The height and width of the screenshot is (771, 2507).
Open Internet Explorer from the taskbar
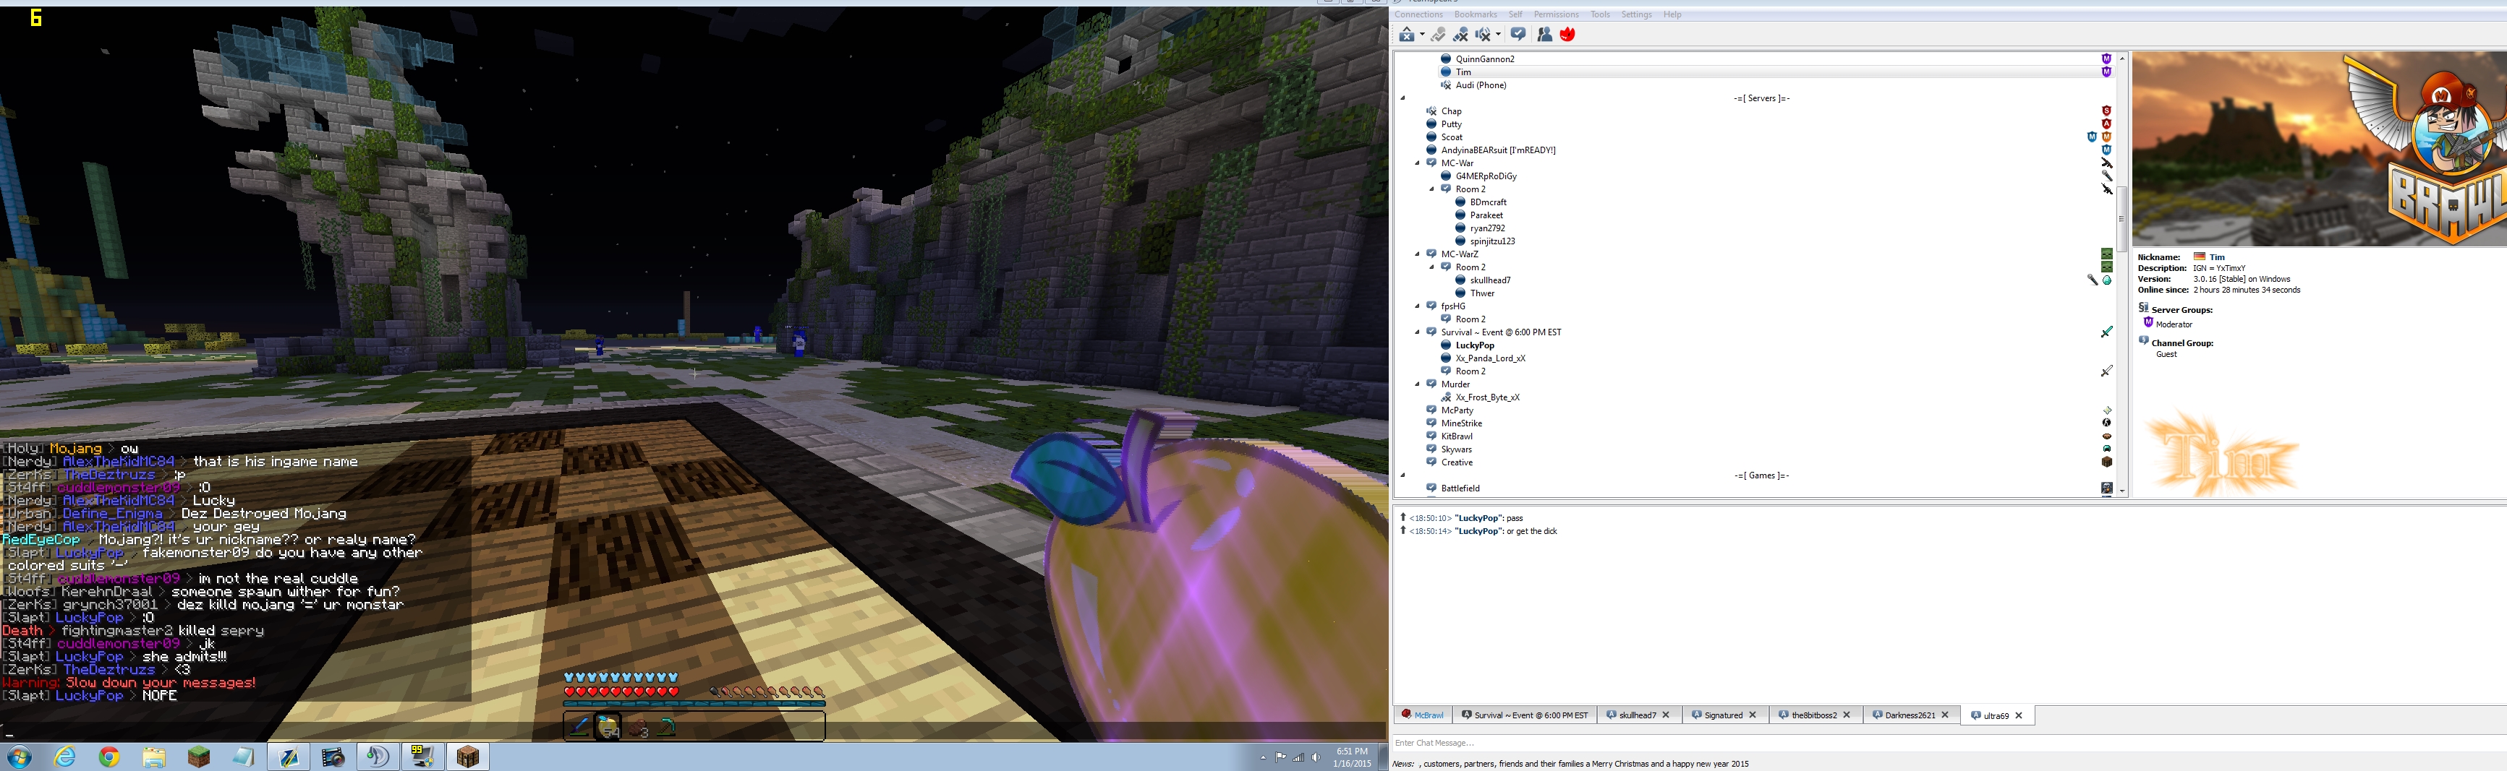[64, 757]
